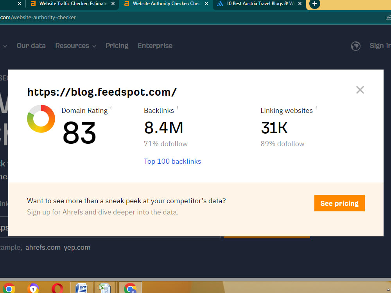Image resolution: width=391 pixels, height=293 pixels.
Task: Click the https://blog.feedspot.com/ heading
Action: 102,92
